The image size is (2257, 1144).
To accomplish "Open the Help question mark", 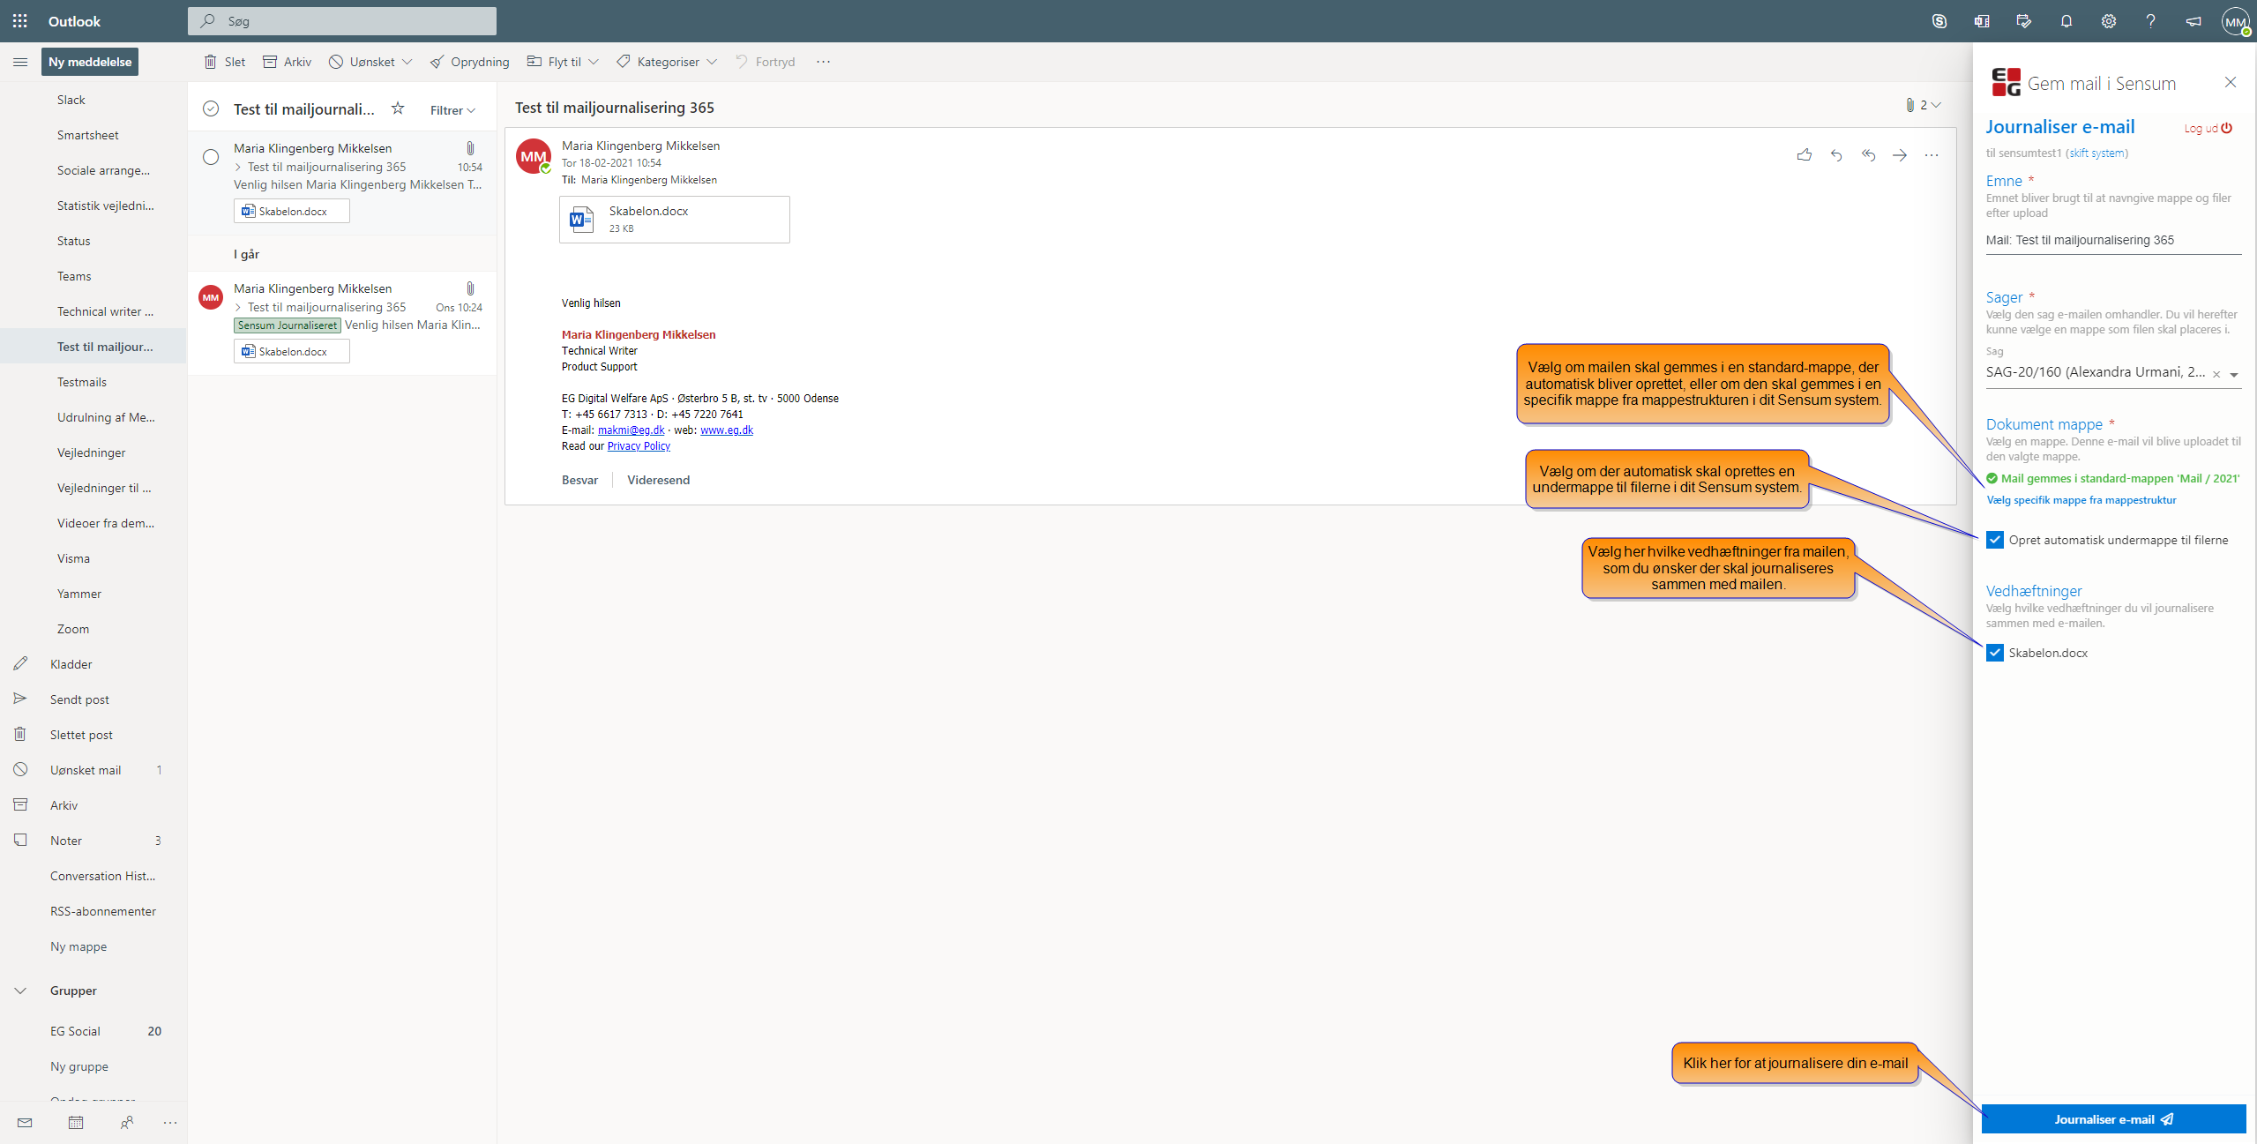I will [2150, 21].
